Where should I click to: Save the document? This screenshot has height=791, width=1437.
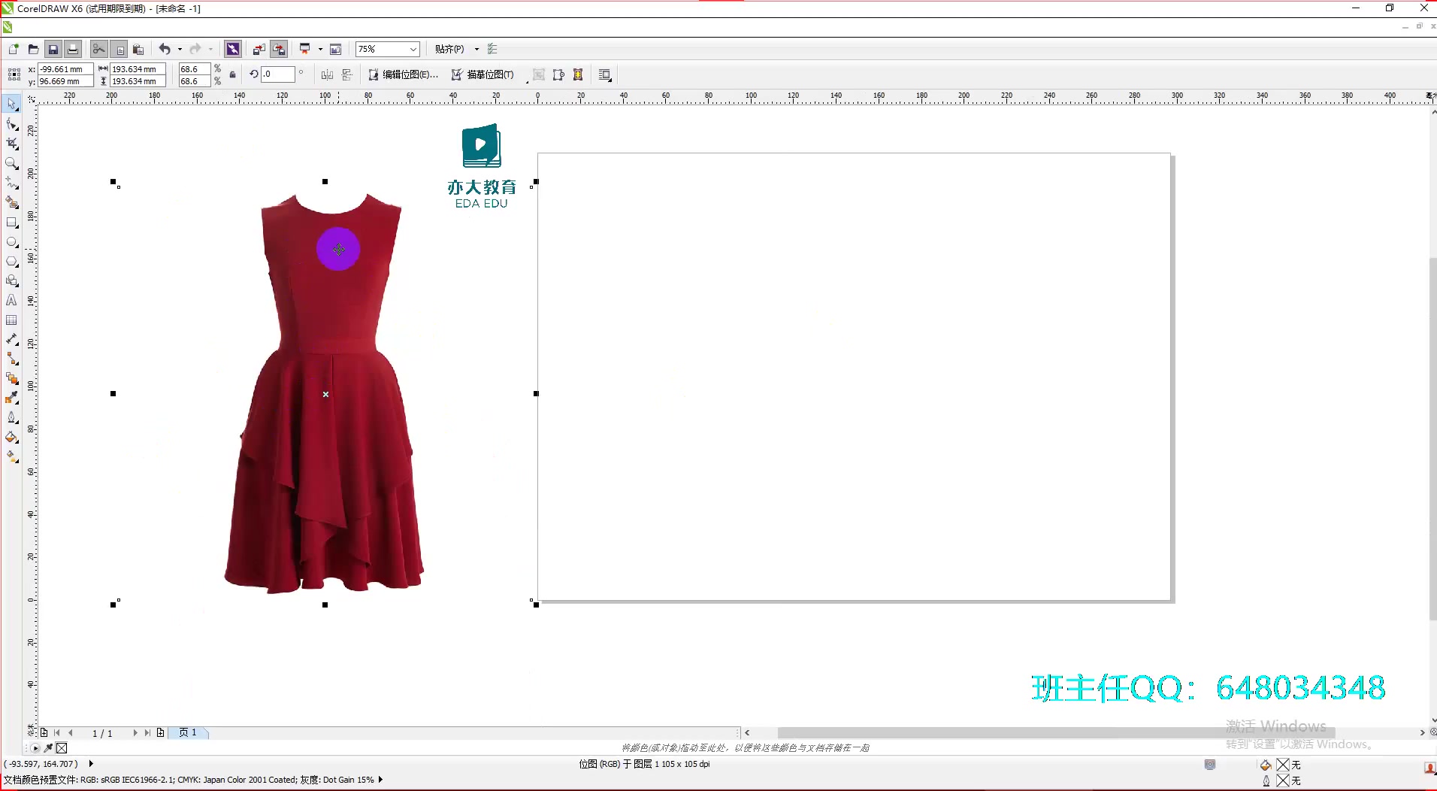pos(53,49)
